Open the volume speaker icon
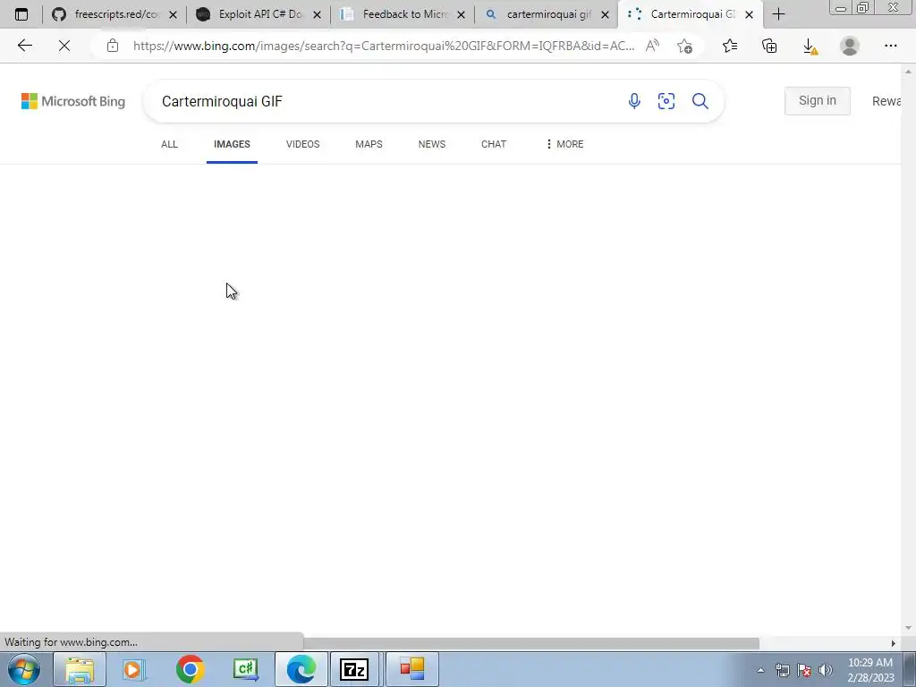Image resolution: width=916 pixels, height=687 pixels. 825,670
